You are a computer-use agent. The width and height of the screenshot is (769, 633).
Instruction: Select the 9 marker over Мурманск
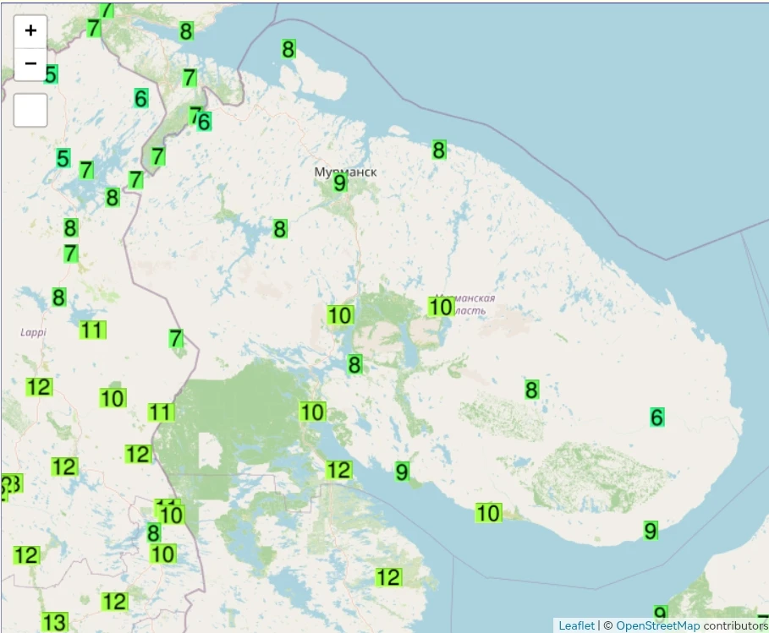tap(339, 183)
